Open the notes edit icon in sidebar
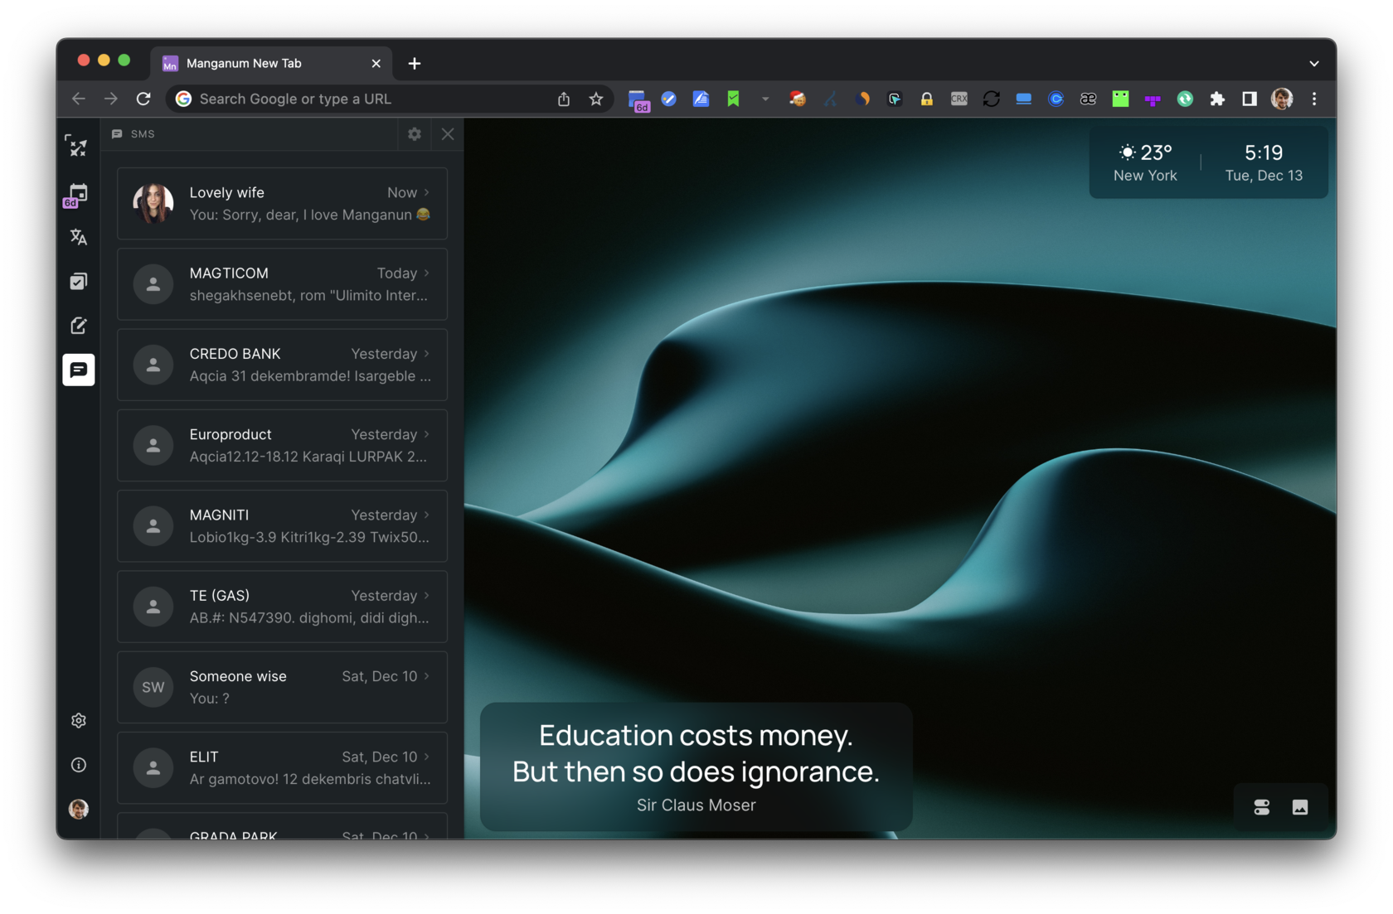 click(x=79, y=326)
